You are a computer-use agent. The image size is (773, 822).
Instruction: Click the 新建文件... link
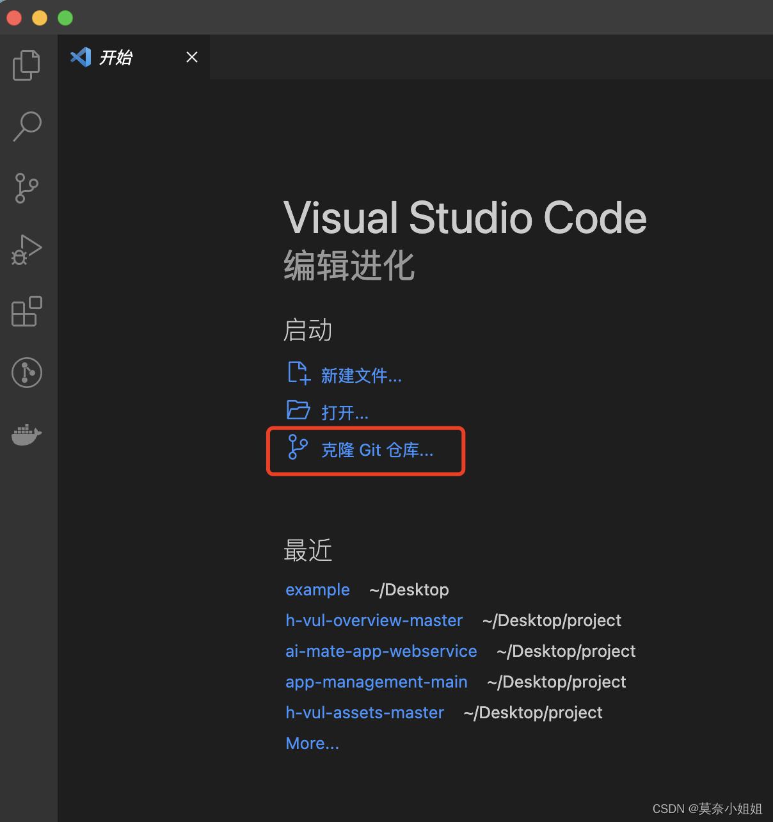click(x=362, y=376)
